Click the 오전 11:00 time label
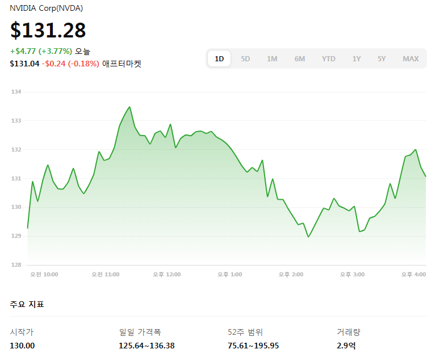This screenshot has height=362, width=427. [x=106, y=275]
